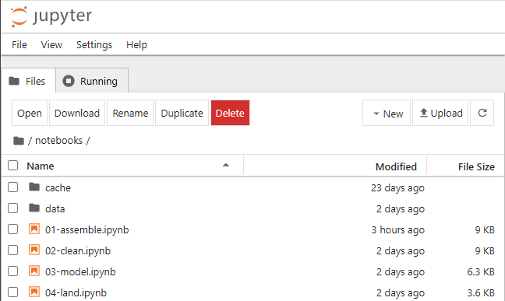Click the 01-assemble.ipynb file name
The height and width of the screenshot is (301, 505).
click(87, 230)
